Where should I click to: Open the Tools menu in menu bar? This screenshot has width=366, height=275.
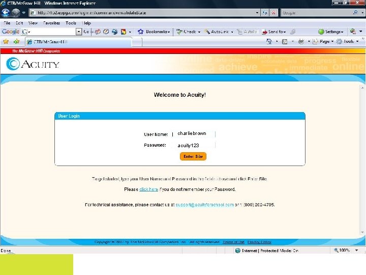pyautogui.click(x=71, y=23)
